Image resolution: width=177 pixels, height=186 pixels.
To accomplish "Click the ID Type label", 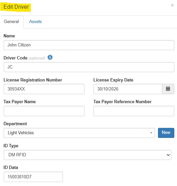I will (11, 146).
